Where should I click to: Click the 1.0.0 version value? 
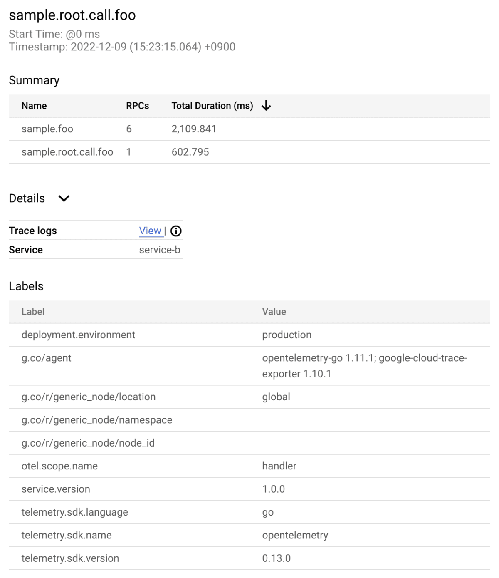(x=274, y=489)
